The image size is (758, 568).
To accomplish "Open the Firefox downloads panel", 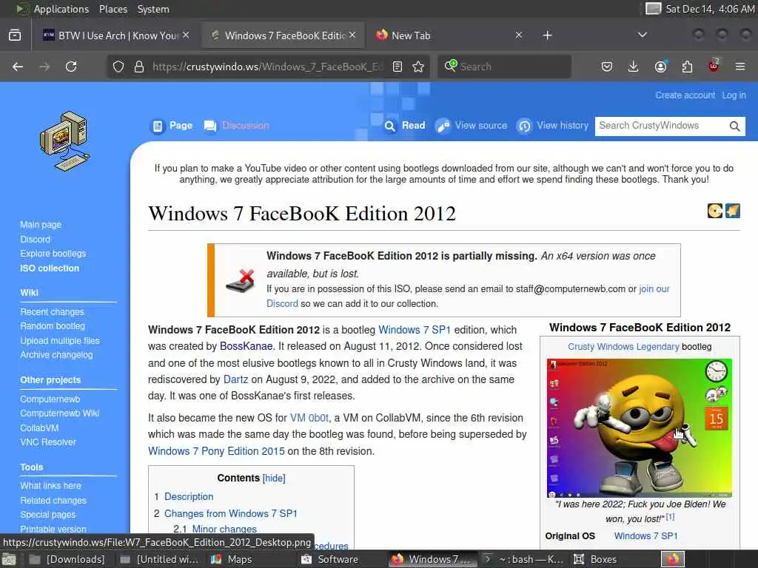I will [634, 67].
